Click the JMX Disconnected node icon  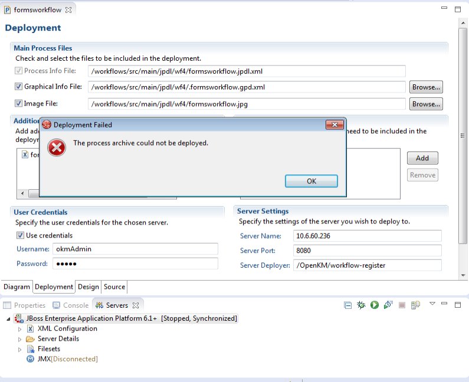pos(31,359)
